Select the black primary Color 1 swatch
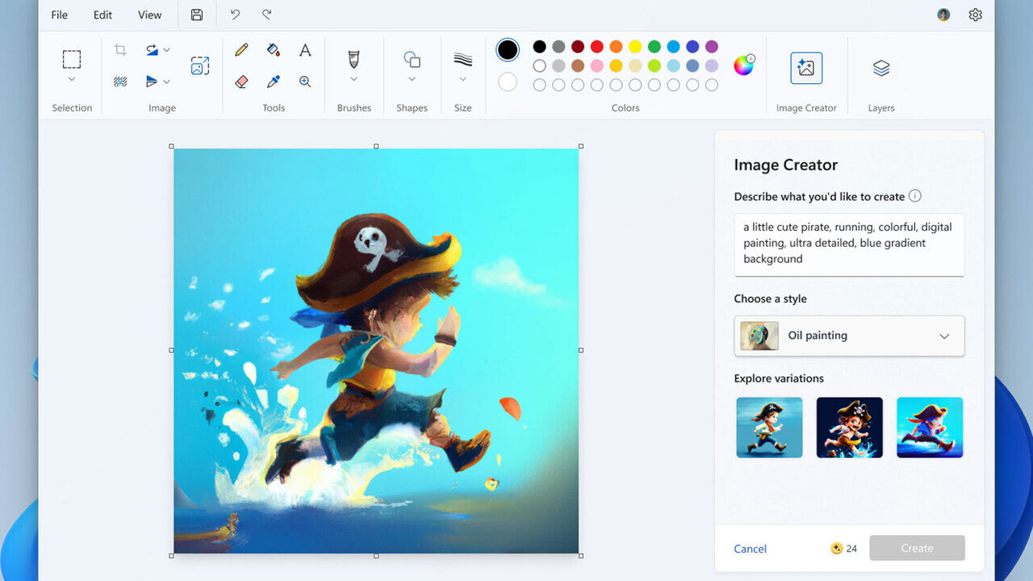The image size is (1033, 581). pyautogui.click(x=508, y=50)
